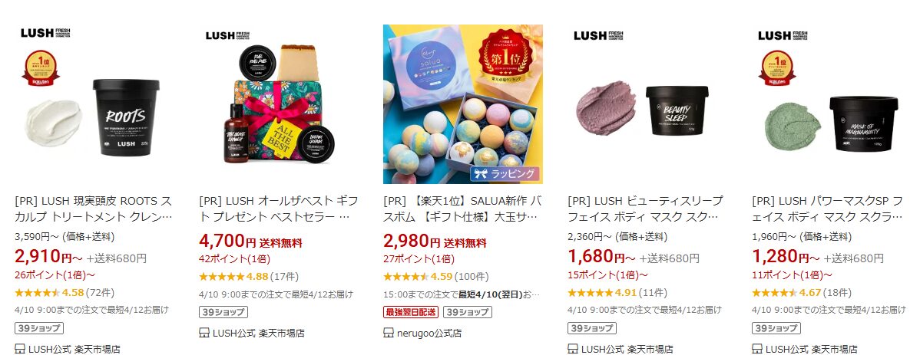Click the shop icon beside nerugoo公式店
The height and width of the screenshot is (355, 920).
pos(388,333)
